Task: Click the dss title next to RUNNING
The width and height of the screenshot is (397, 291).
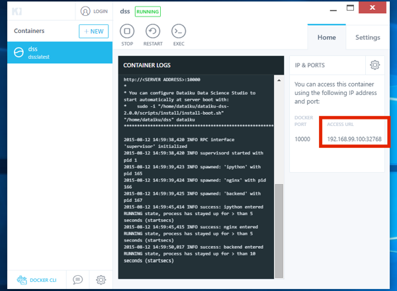Action: (x=125, y=11)
